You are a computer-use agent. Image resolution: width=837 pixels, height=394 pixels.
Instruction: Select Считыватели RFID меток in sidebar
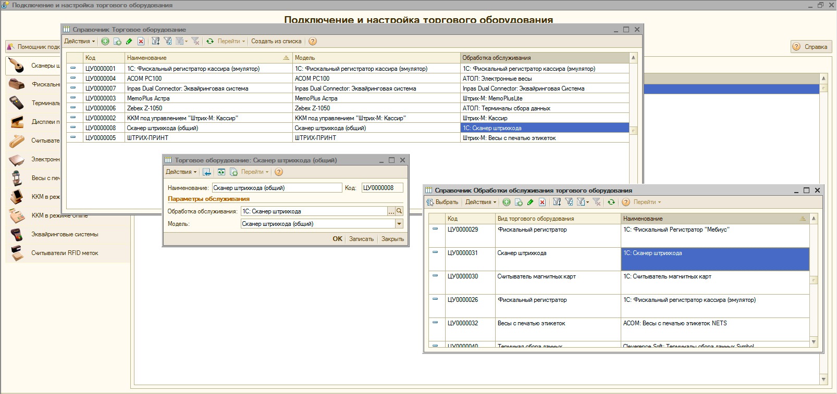click(x=65, y=253)
